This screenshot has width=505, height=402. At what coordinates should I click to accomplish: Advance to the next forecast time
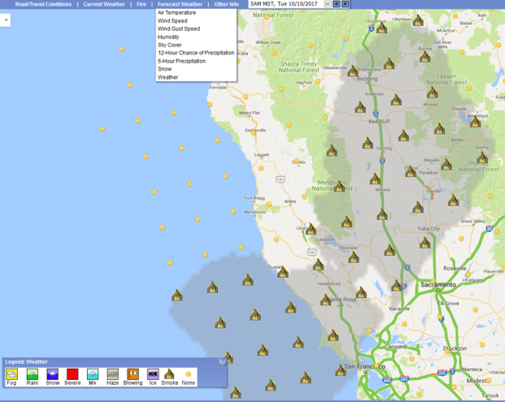346,4
